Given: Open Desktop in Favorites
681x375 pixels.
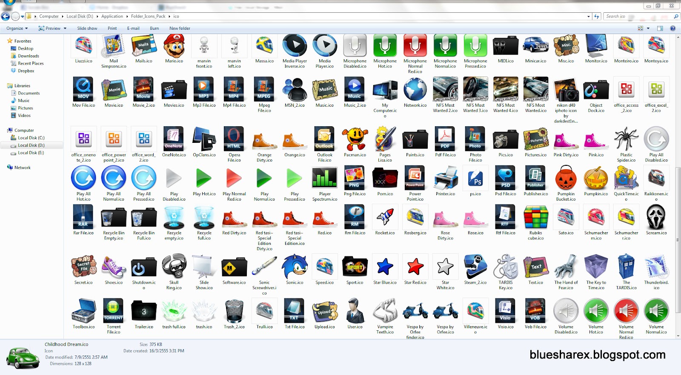Looking at the screenshot, I should (26, 48).
